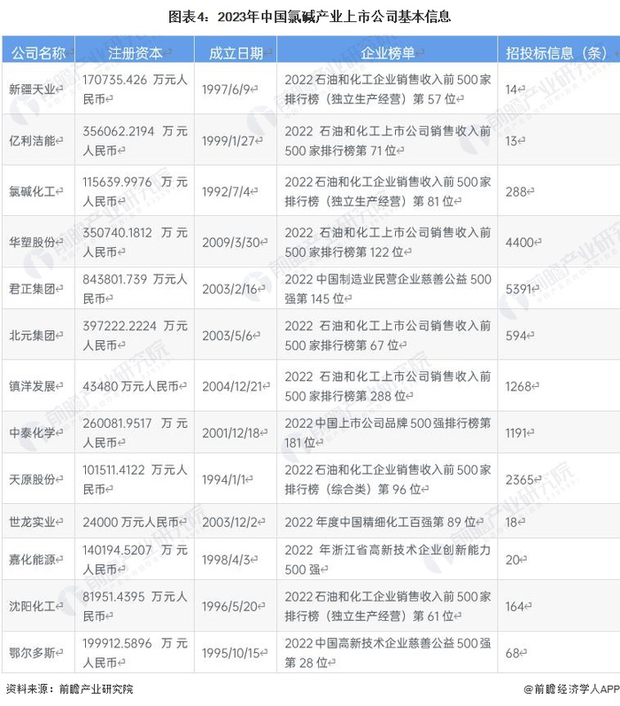Click ranking text 2022年浙江省高新技术企业创新能力500强
This screenshot has width=620, height=706.
388,560
